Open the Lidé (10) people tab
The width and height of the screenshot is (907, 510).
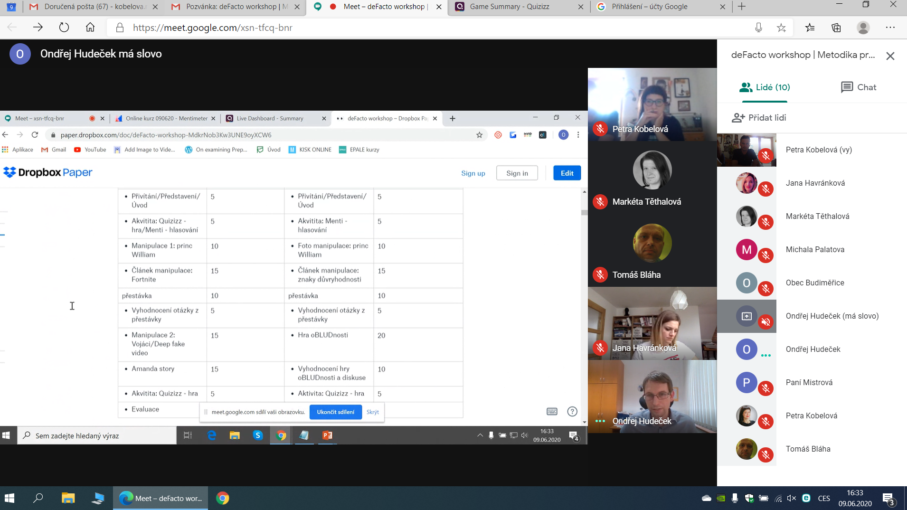(765, 87)
